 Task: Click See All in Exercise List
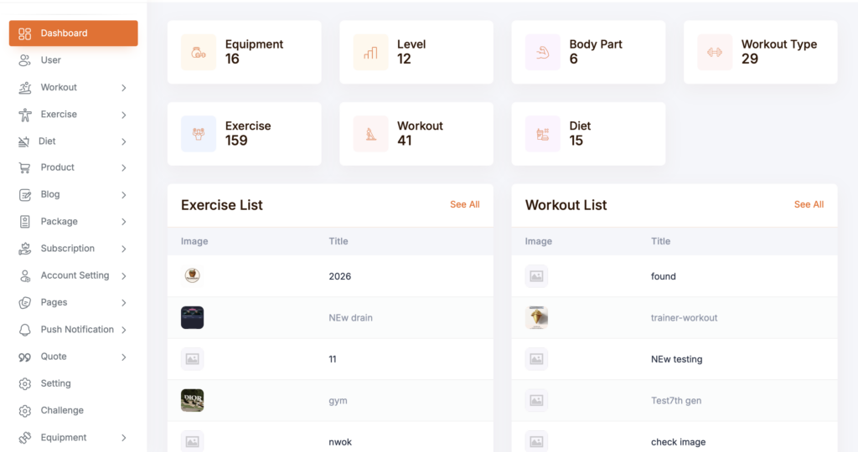[x=464, y=204]
